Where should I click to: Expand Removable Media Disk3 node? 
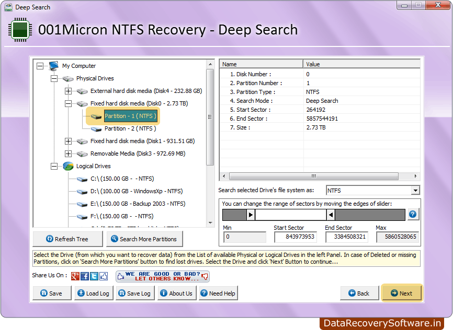pyautogui.click(x=68, y=154)
